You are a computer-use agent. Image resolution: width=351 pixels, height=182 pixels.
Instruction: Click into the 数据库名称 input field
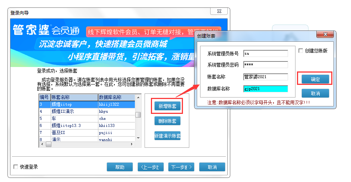point(266,89)
